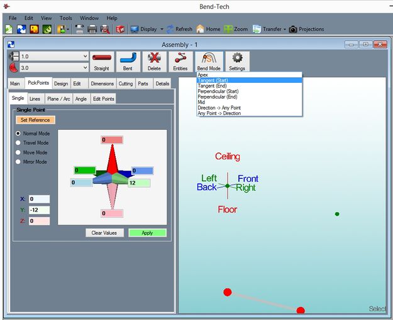This screenshot has width=393, height=320.
Task: Click the Refresh toolbar icon
Action: 179,29
